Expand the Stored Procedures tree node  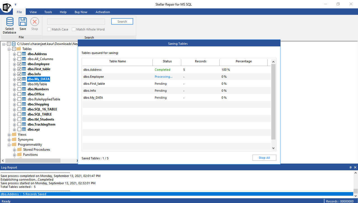coord(15,150)
